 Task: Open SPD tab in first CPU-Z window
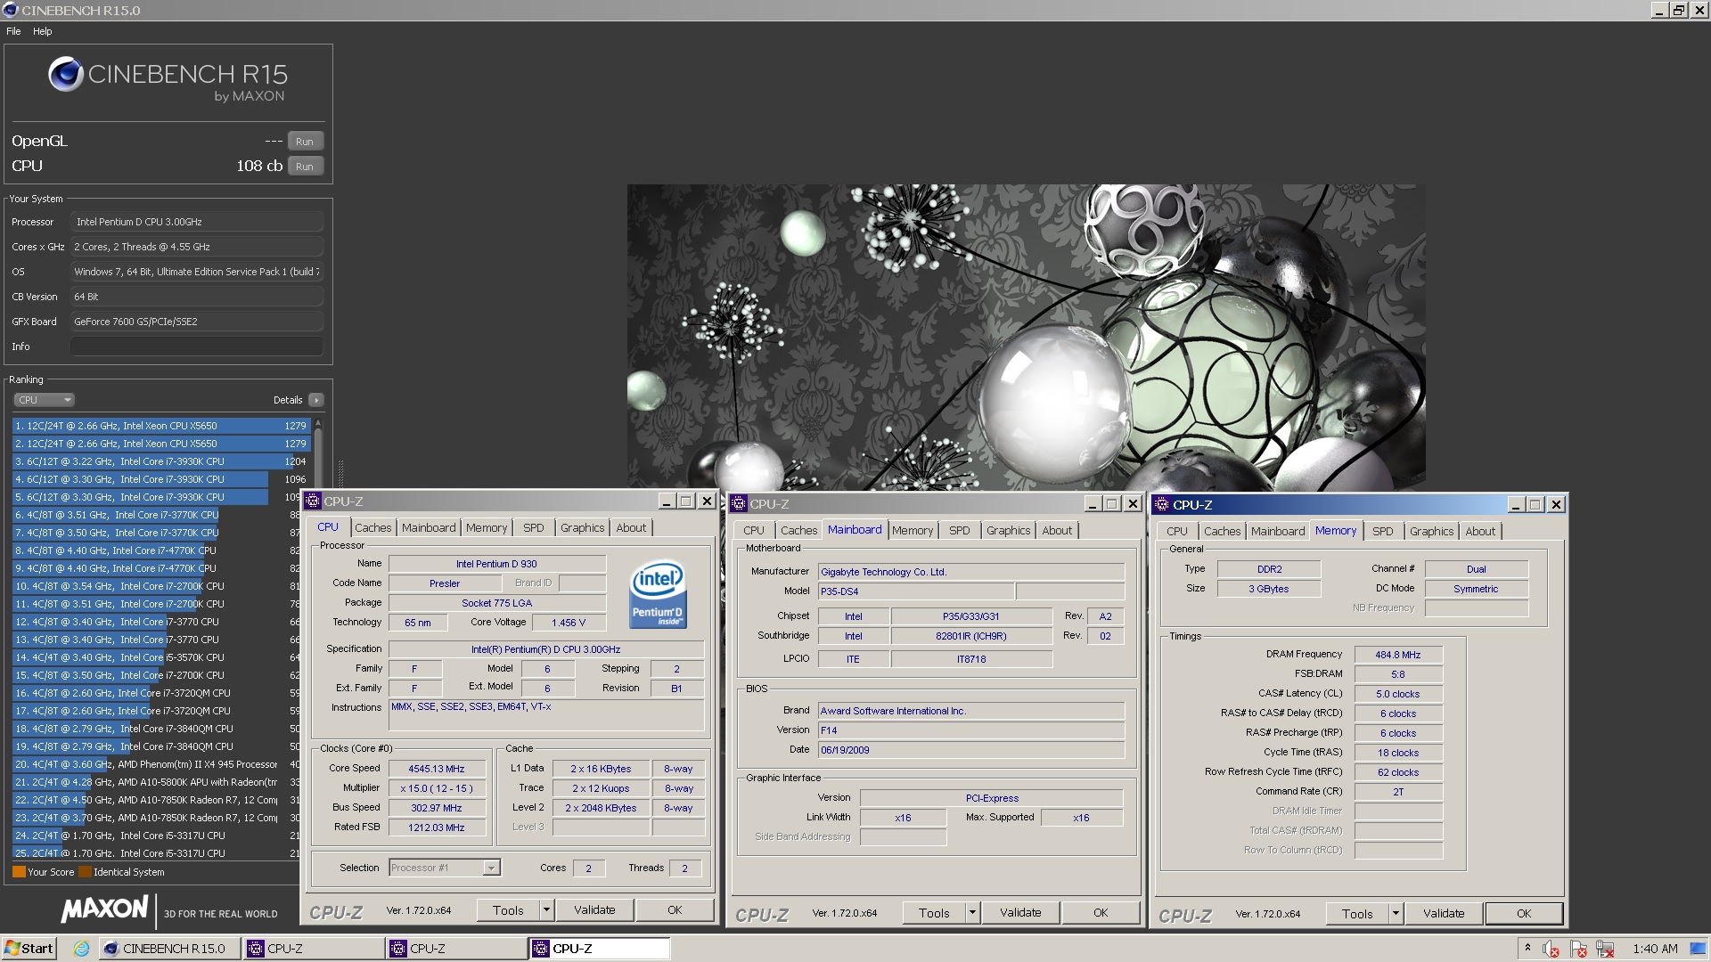click(x=534, y=528)
